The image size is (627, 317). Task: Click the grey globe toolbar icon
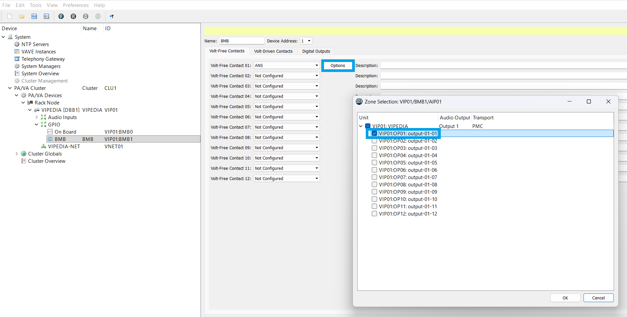[x=98, y=16]
